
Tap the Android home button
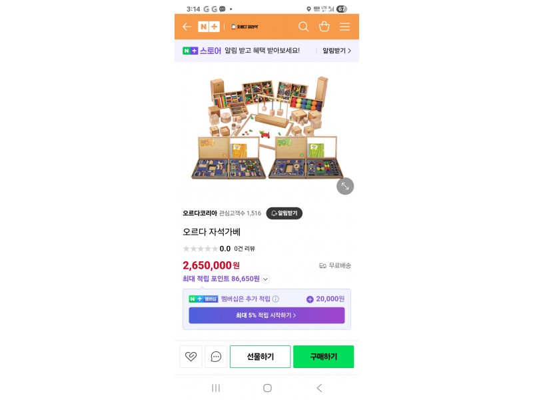coord(268,388)
